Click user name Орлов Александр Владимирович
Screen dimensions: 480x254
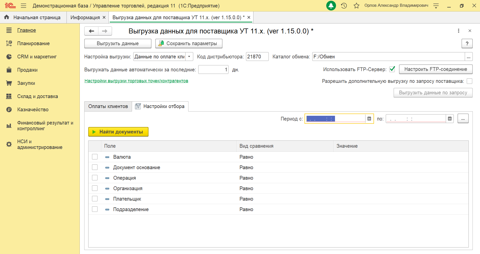[396, 5]
